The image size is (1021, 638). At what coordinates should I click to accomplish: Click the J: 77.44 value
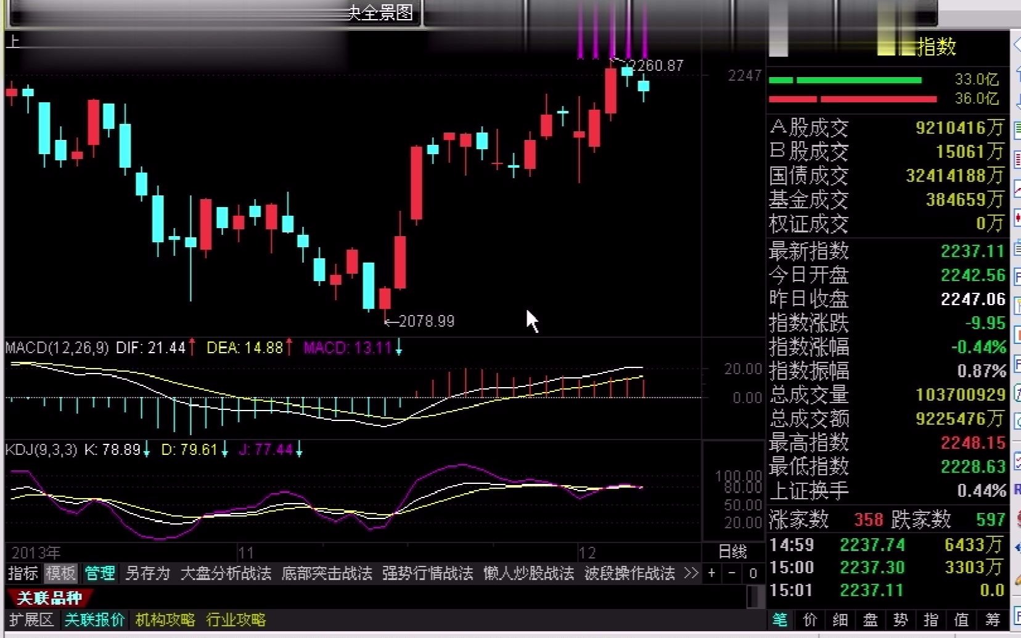pos(266,449)
